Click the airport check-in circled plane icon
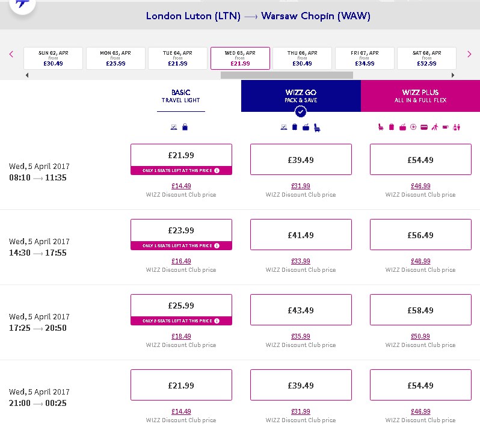Screen dimensions: 480x427 [x=413, y=127]
